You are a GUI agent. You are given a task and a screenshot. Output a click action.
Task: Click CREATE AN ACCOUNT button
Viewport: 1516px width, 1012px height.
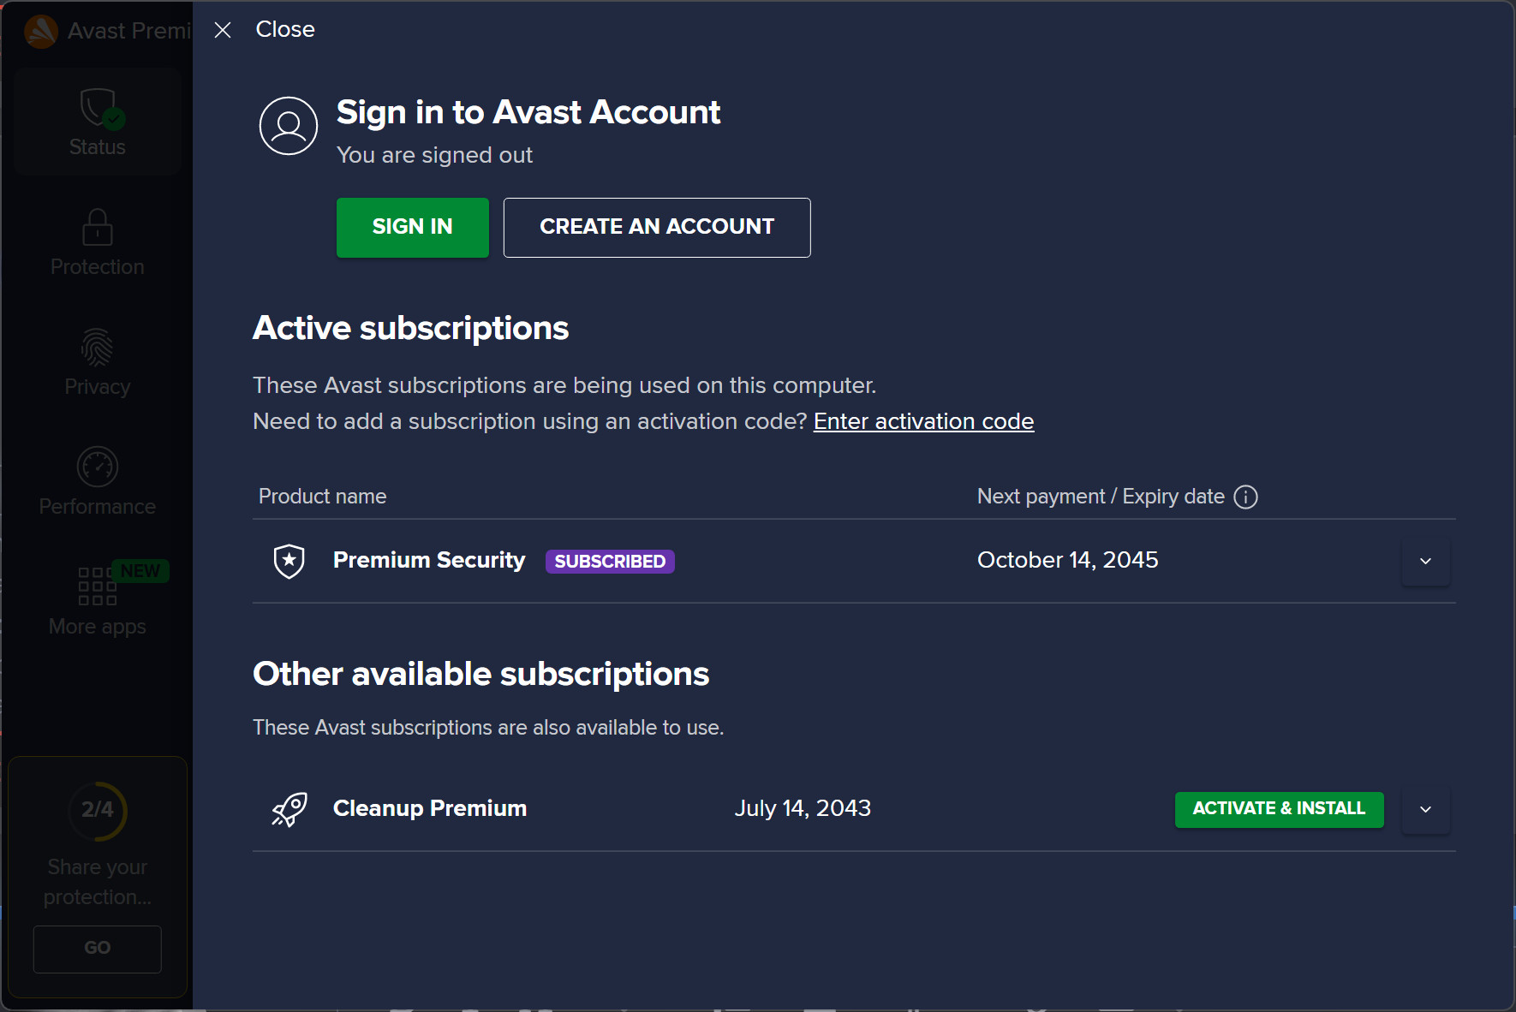(x=657, y=227)
